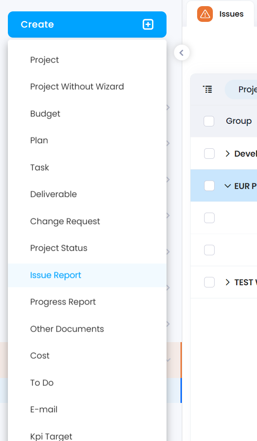The image size is (257, 441).
Task: Select the EUR P row checkbox
Action: point(209,185)
